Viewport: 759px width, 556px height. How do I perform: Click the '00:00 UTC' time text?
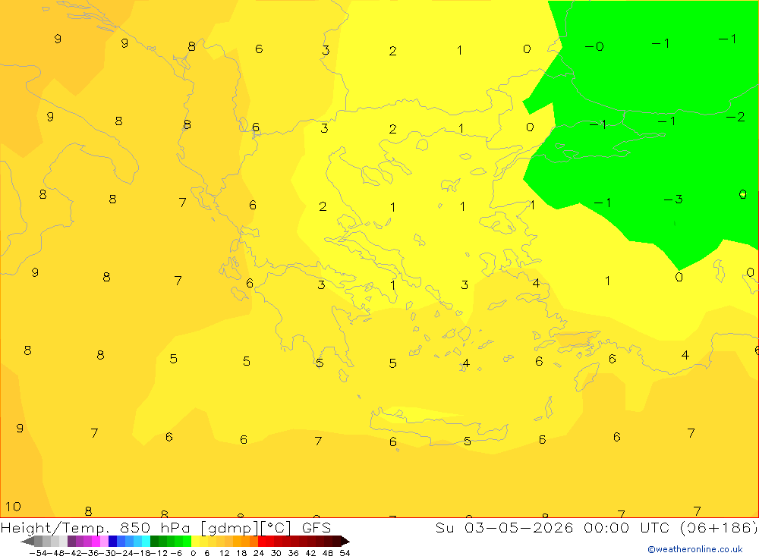tap(626, 527)
